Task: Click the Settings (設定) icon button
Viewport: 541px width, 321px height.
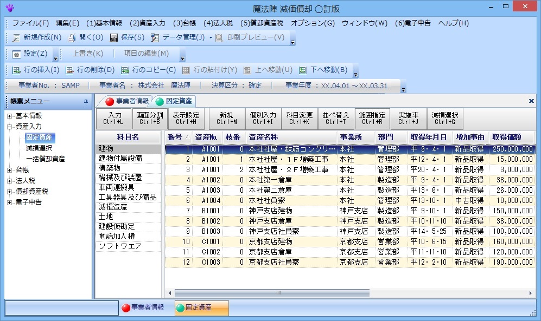Action: pos(16,54)
